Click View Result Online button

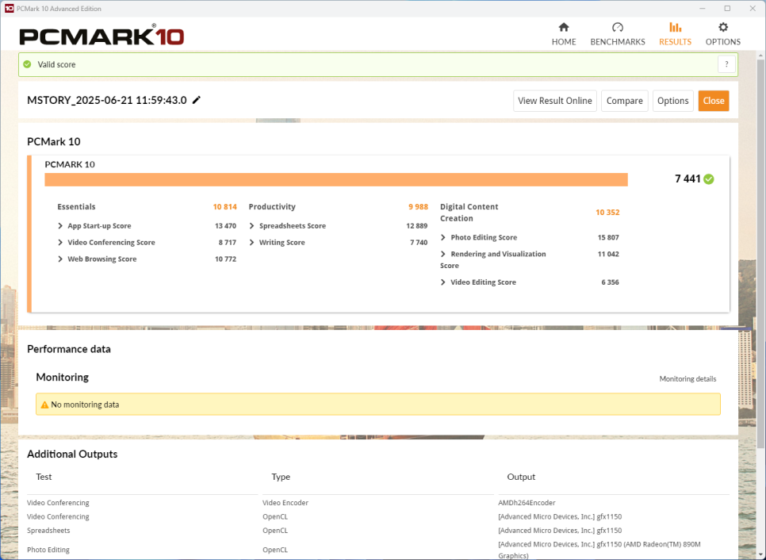(x=554, y=101)
